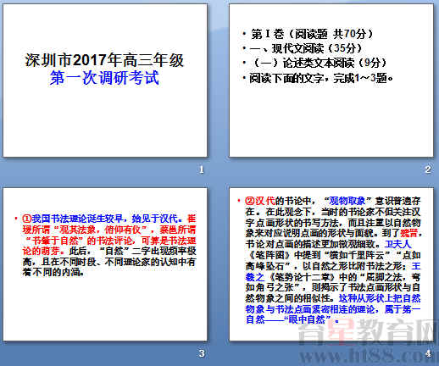Click the slide number 2 label
This screenshot has width=439, height=366.
[428, 169]
